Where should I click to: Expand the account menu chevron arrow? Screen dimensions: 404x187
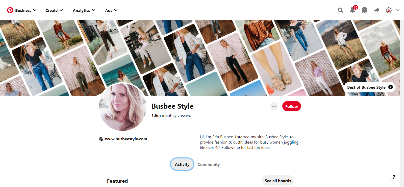click(398, 10)
